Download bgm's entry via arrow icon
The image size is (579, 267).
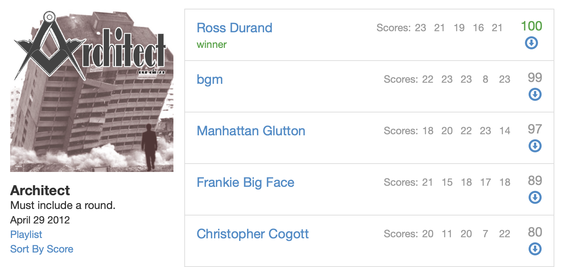pyautogui.click(x=535, y=95)
